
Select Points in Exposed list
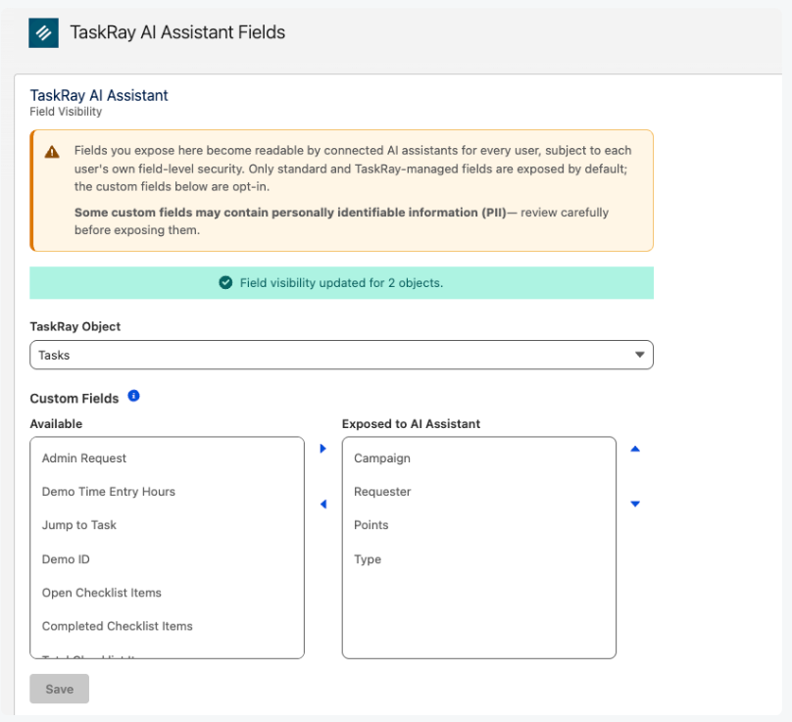click(479, 525)
